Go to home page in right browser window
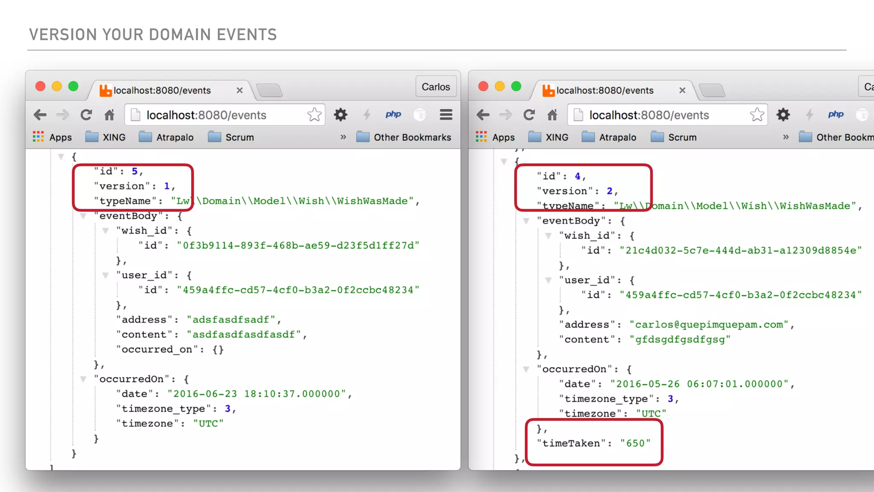The height and width of the screenshot is (492, 874). point(553,115)
